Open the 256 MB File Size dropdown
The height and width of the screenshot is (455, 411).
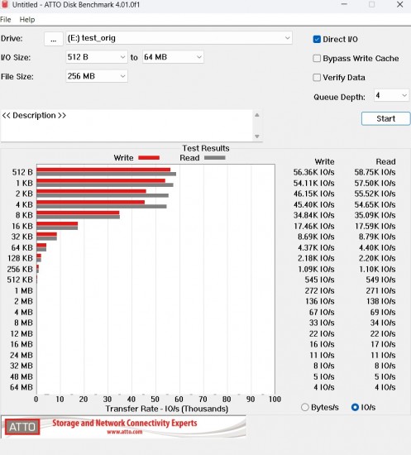pos(97,76)
